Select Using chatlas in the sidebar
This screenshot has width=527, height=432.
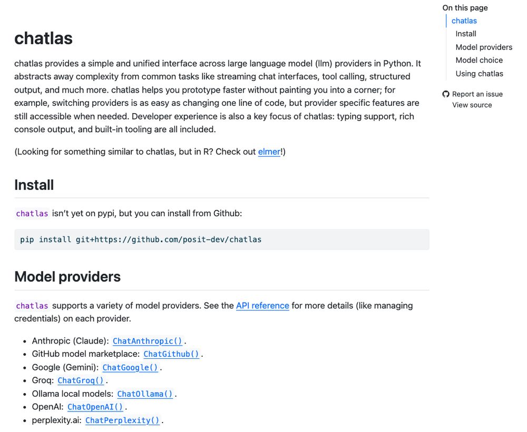(x=479, y=74)
